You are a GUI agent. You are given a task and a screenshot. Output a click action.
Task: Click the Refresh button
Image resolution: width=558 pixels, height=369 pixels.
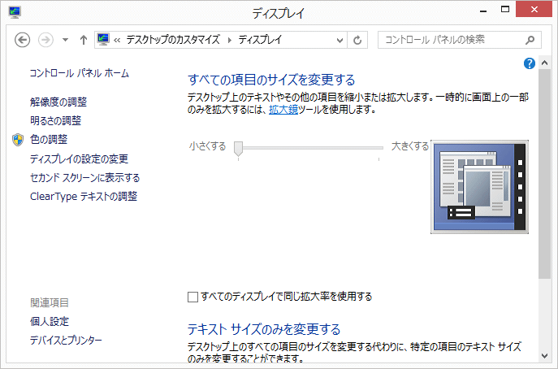(357, 40)
